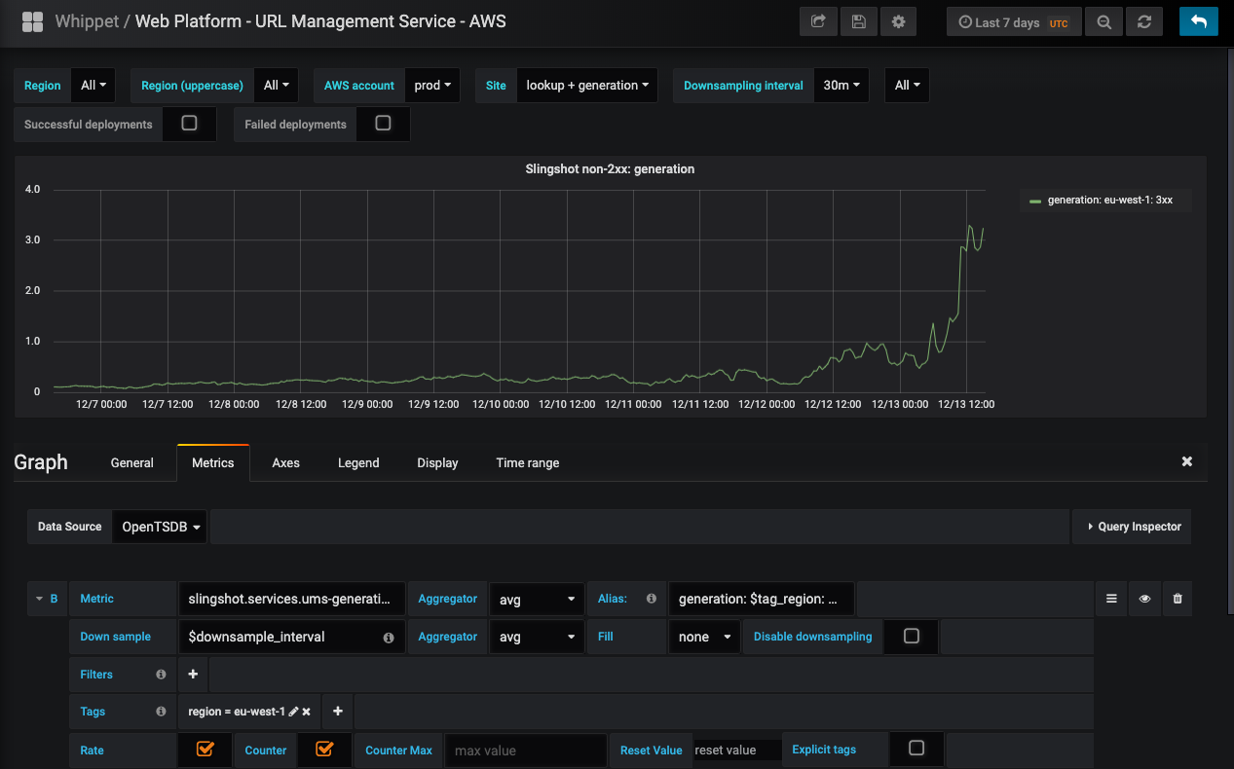Expand the Query Inspector

[x=1132, y=527]
